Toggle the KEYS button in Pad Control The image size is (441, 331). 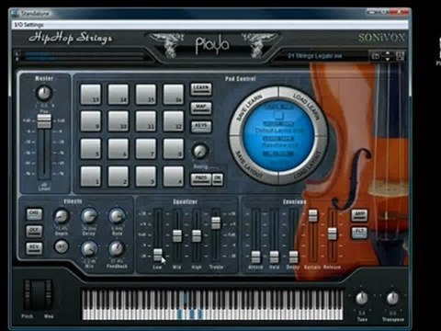coord(201,127)
